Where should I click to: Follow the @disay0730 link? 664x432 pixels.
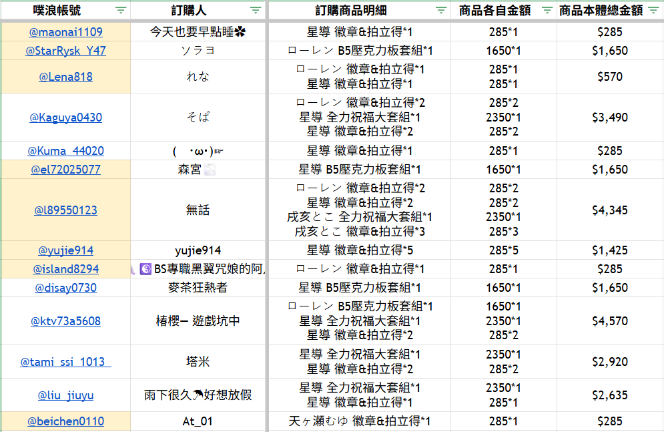(x=65, y=288)
